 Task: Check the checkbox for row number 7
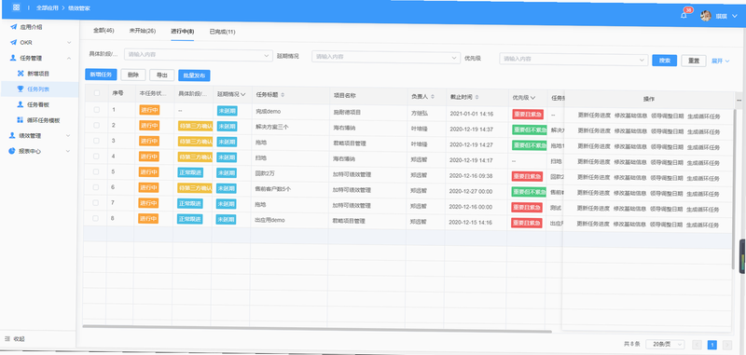click(x=96, y=203)
